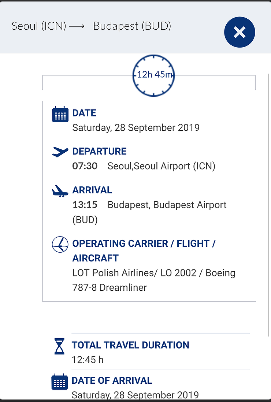Click the arrival landing plane icon

pos(60,191)
